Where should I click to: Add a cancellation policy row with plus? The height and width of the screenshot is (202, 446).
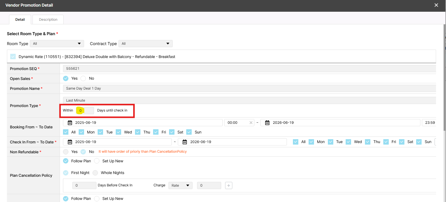[229, 185]
